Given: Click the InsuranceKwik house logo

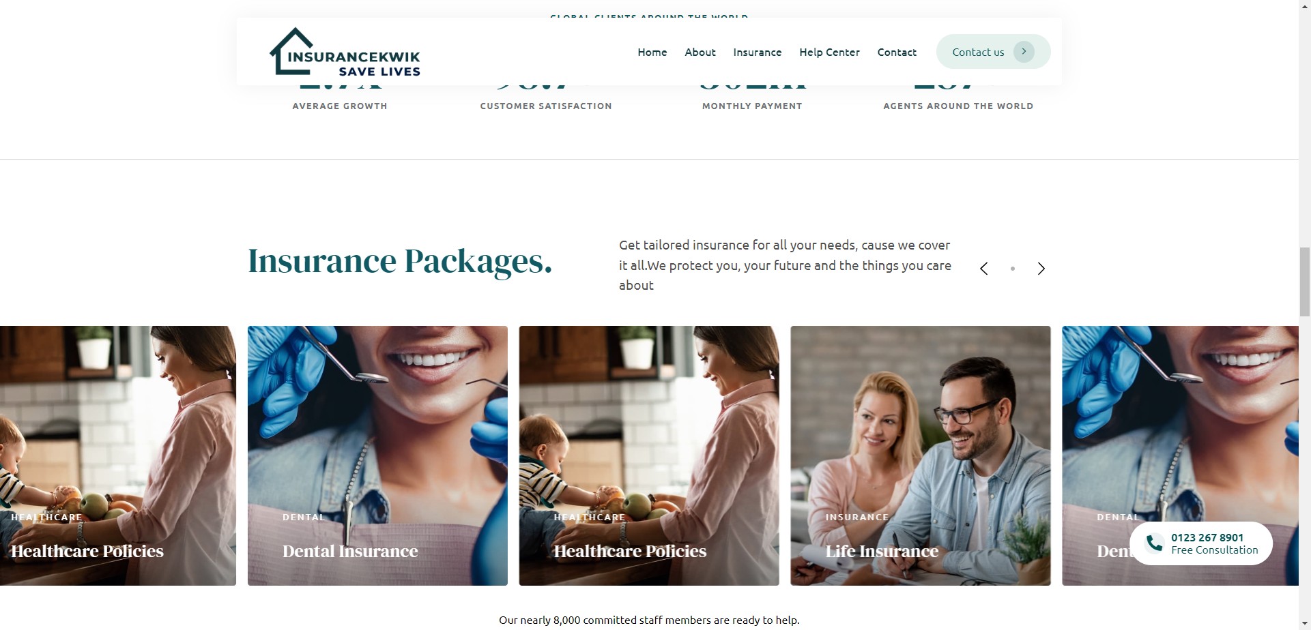Looking at the screenshot, I should 345,52.
